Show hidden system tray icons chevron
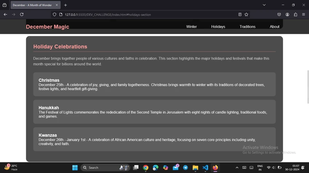This screenshot has height=173, width=309. click(x=237, y=168)
